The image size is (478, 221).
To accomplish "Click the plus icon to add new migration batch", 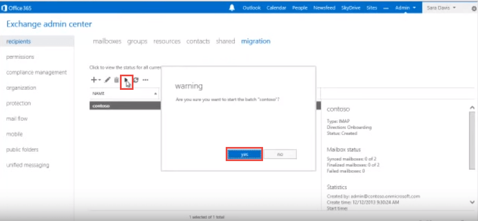I will (94, 80).
